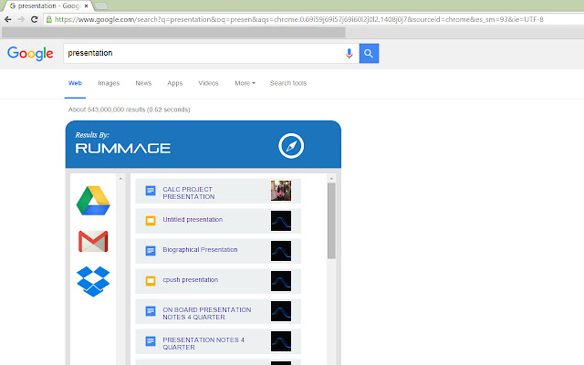
Task: Click the doc icon for Biographical Presentation
Action: click(151, 251)
